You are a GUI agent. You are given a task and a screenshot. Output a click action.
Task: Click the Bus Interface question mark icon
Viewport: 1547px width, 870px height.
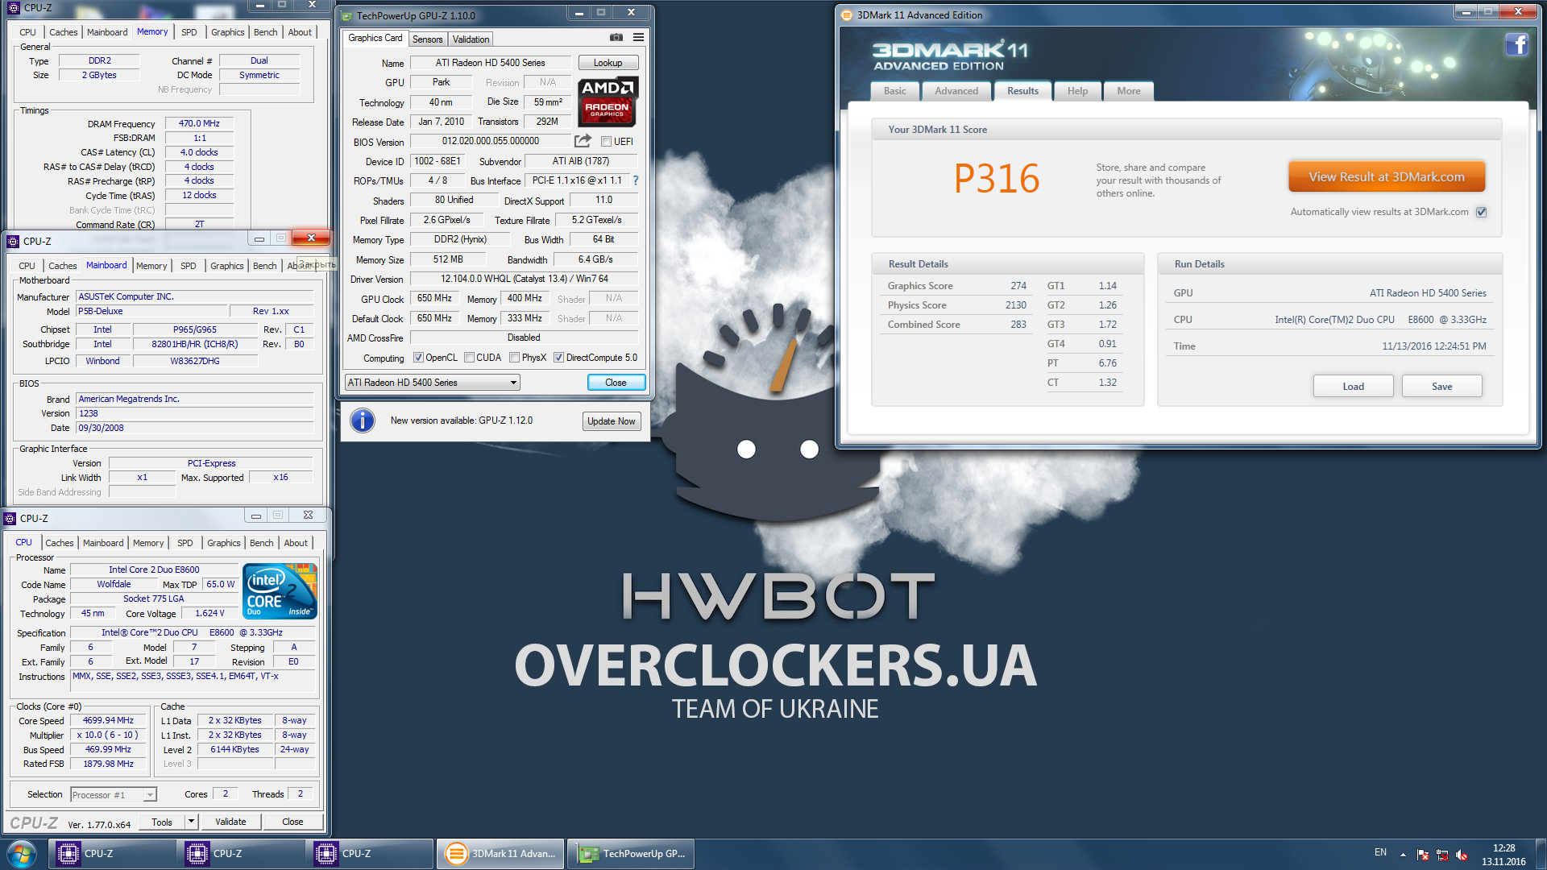tap(636, 180)
